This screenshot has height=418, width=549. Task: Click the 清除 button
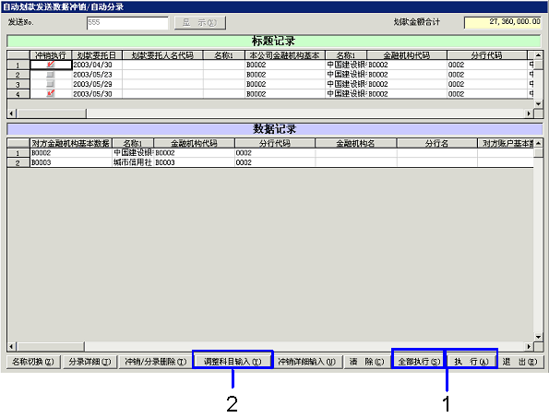[x=366, y=362]
